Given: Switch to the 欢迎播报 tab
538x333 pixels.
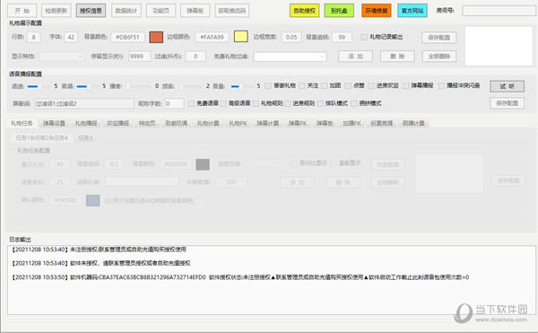Looking at the screenshot, I should 118,123.
